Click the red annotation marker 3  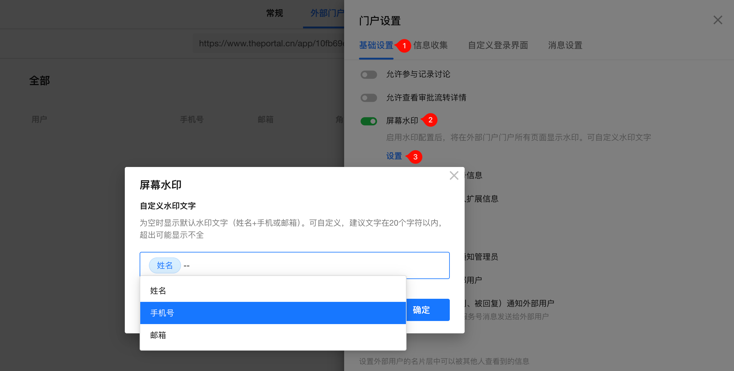[x=415, y=157]
